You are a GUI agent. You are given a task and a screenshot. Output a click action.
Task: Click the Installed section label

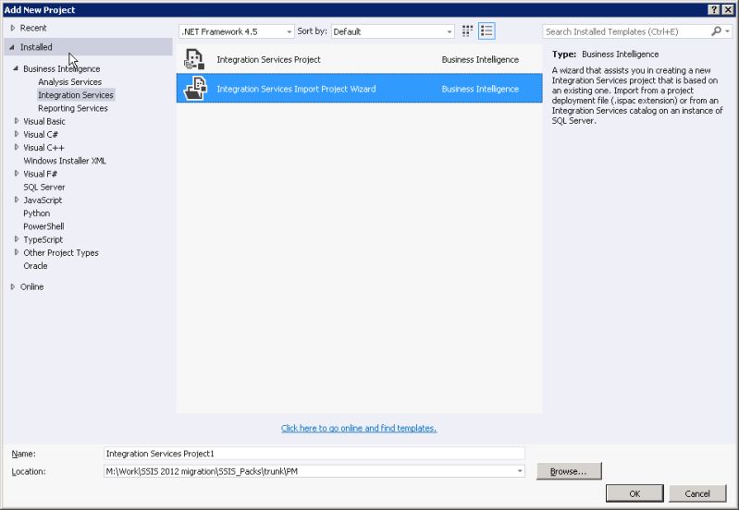coord(36,47)
